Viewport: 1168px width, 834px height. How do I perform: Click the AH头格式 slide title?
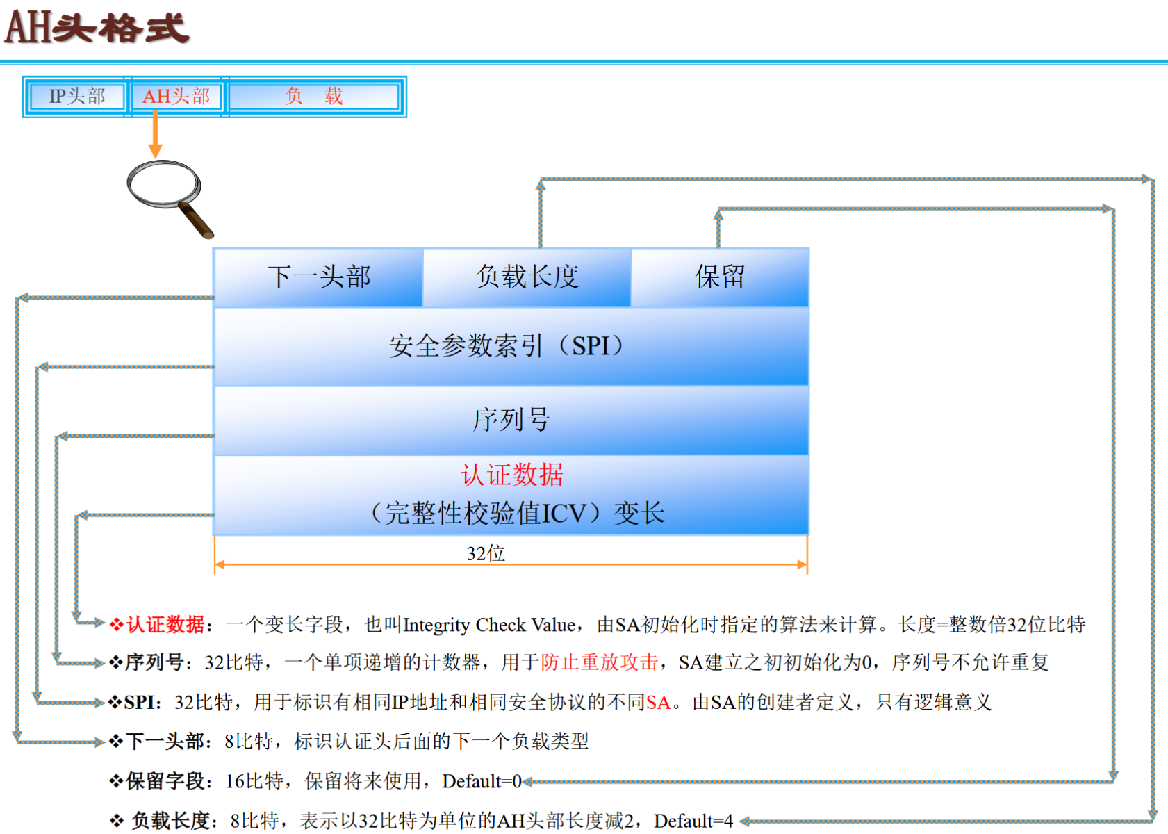[97, 28]
